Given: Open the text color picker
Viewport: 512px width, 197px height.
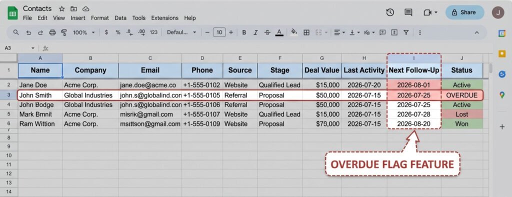Looking at the screenshot, I should tap(279, 32).
